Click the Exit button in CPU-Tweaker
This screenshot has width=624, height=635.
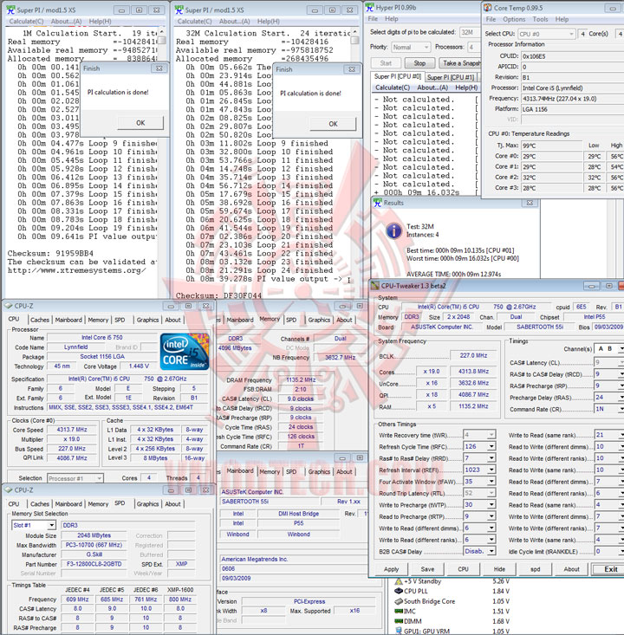[x=610, y=569]
